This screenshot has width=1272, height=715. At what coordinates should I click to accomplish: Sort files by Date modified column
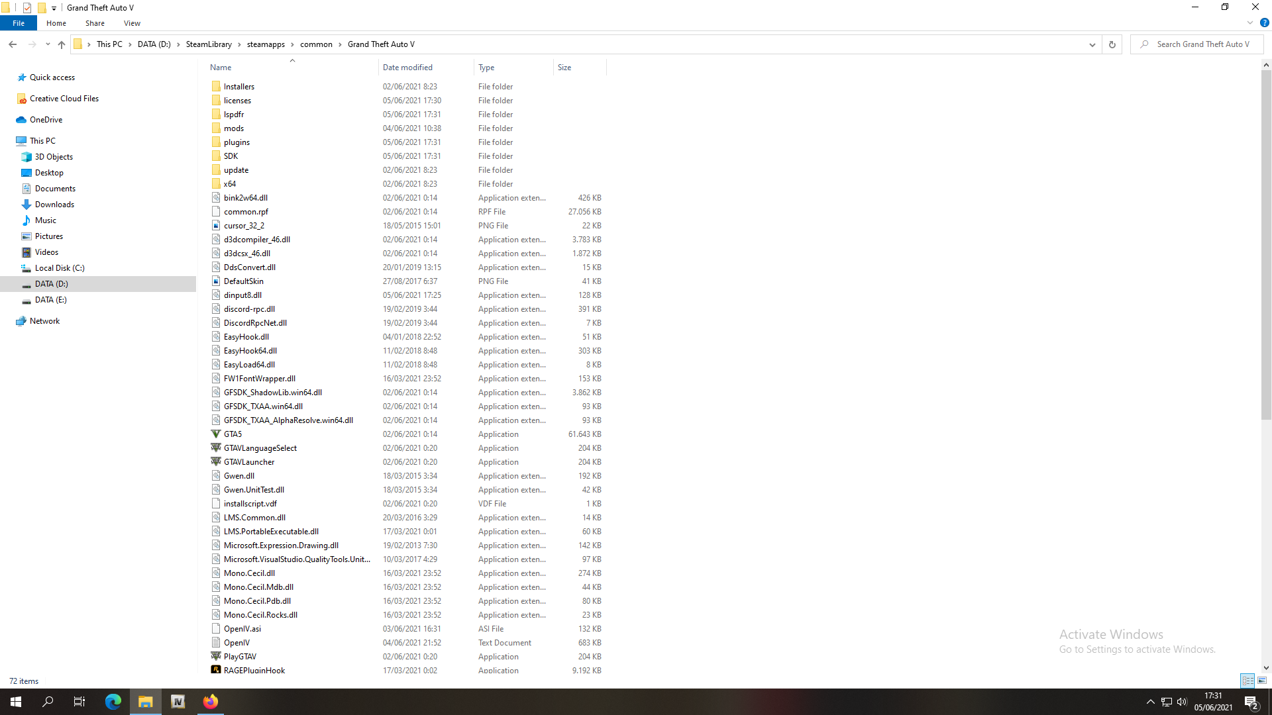click(x=407, y=68)
